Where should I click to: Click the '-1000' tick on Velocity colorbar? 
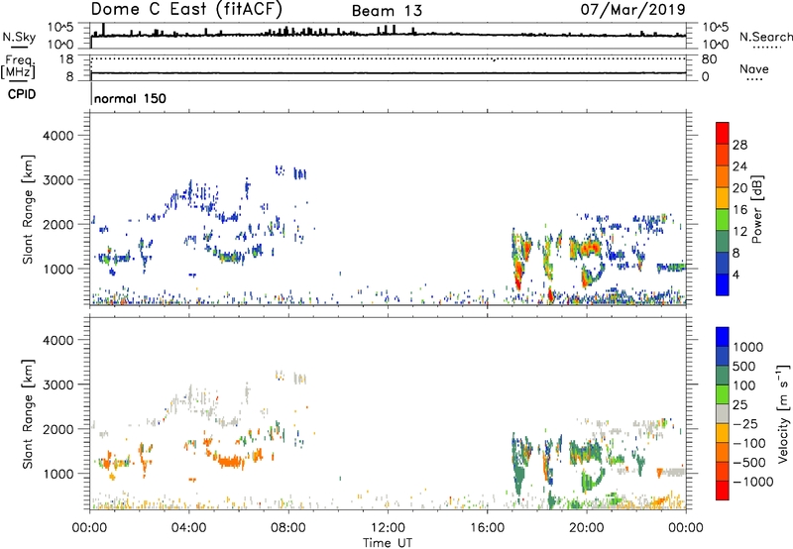point(753,482)
